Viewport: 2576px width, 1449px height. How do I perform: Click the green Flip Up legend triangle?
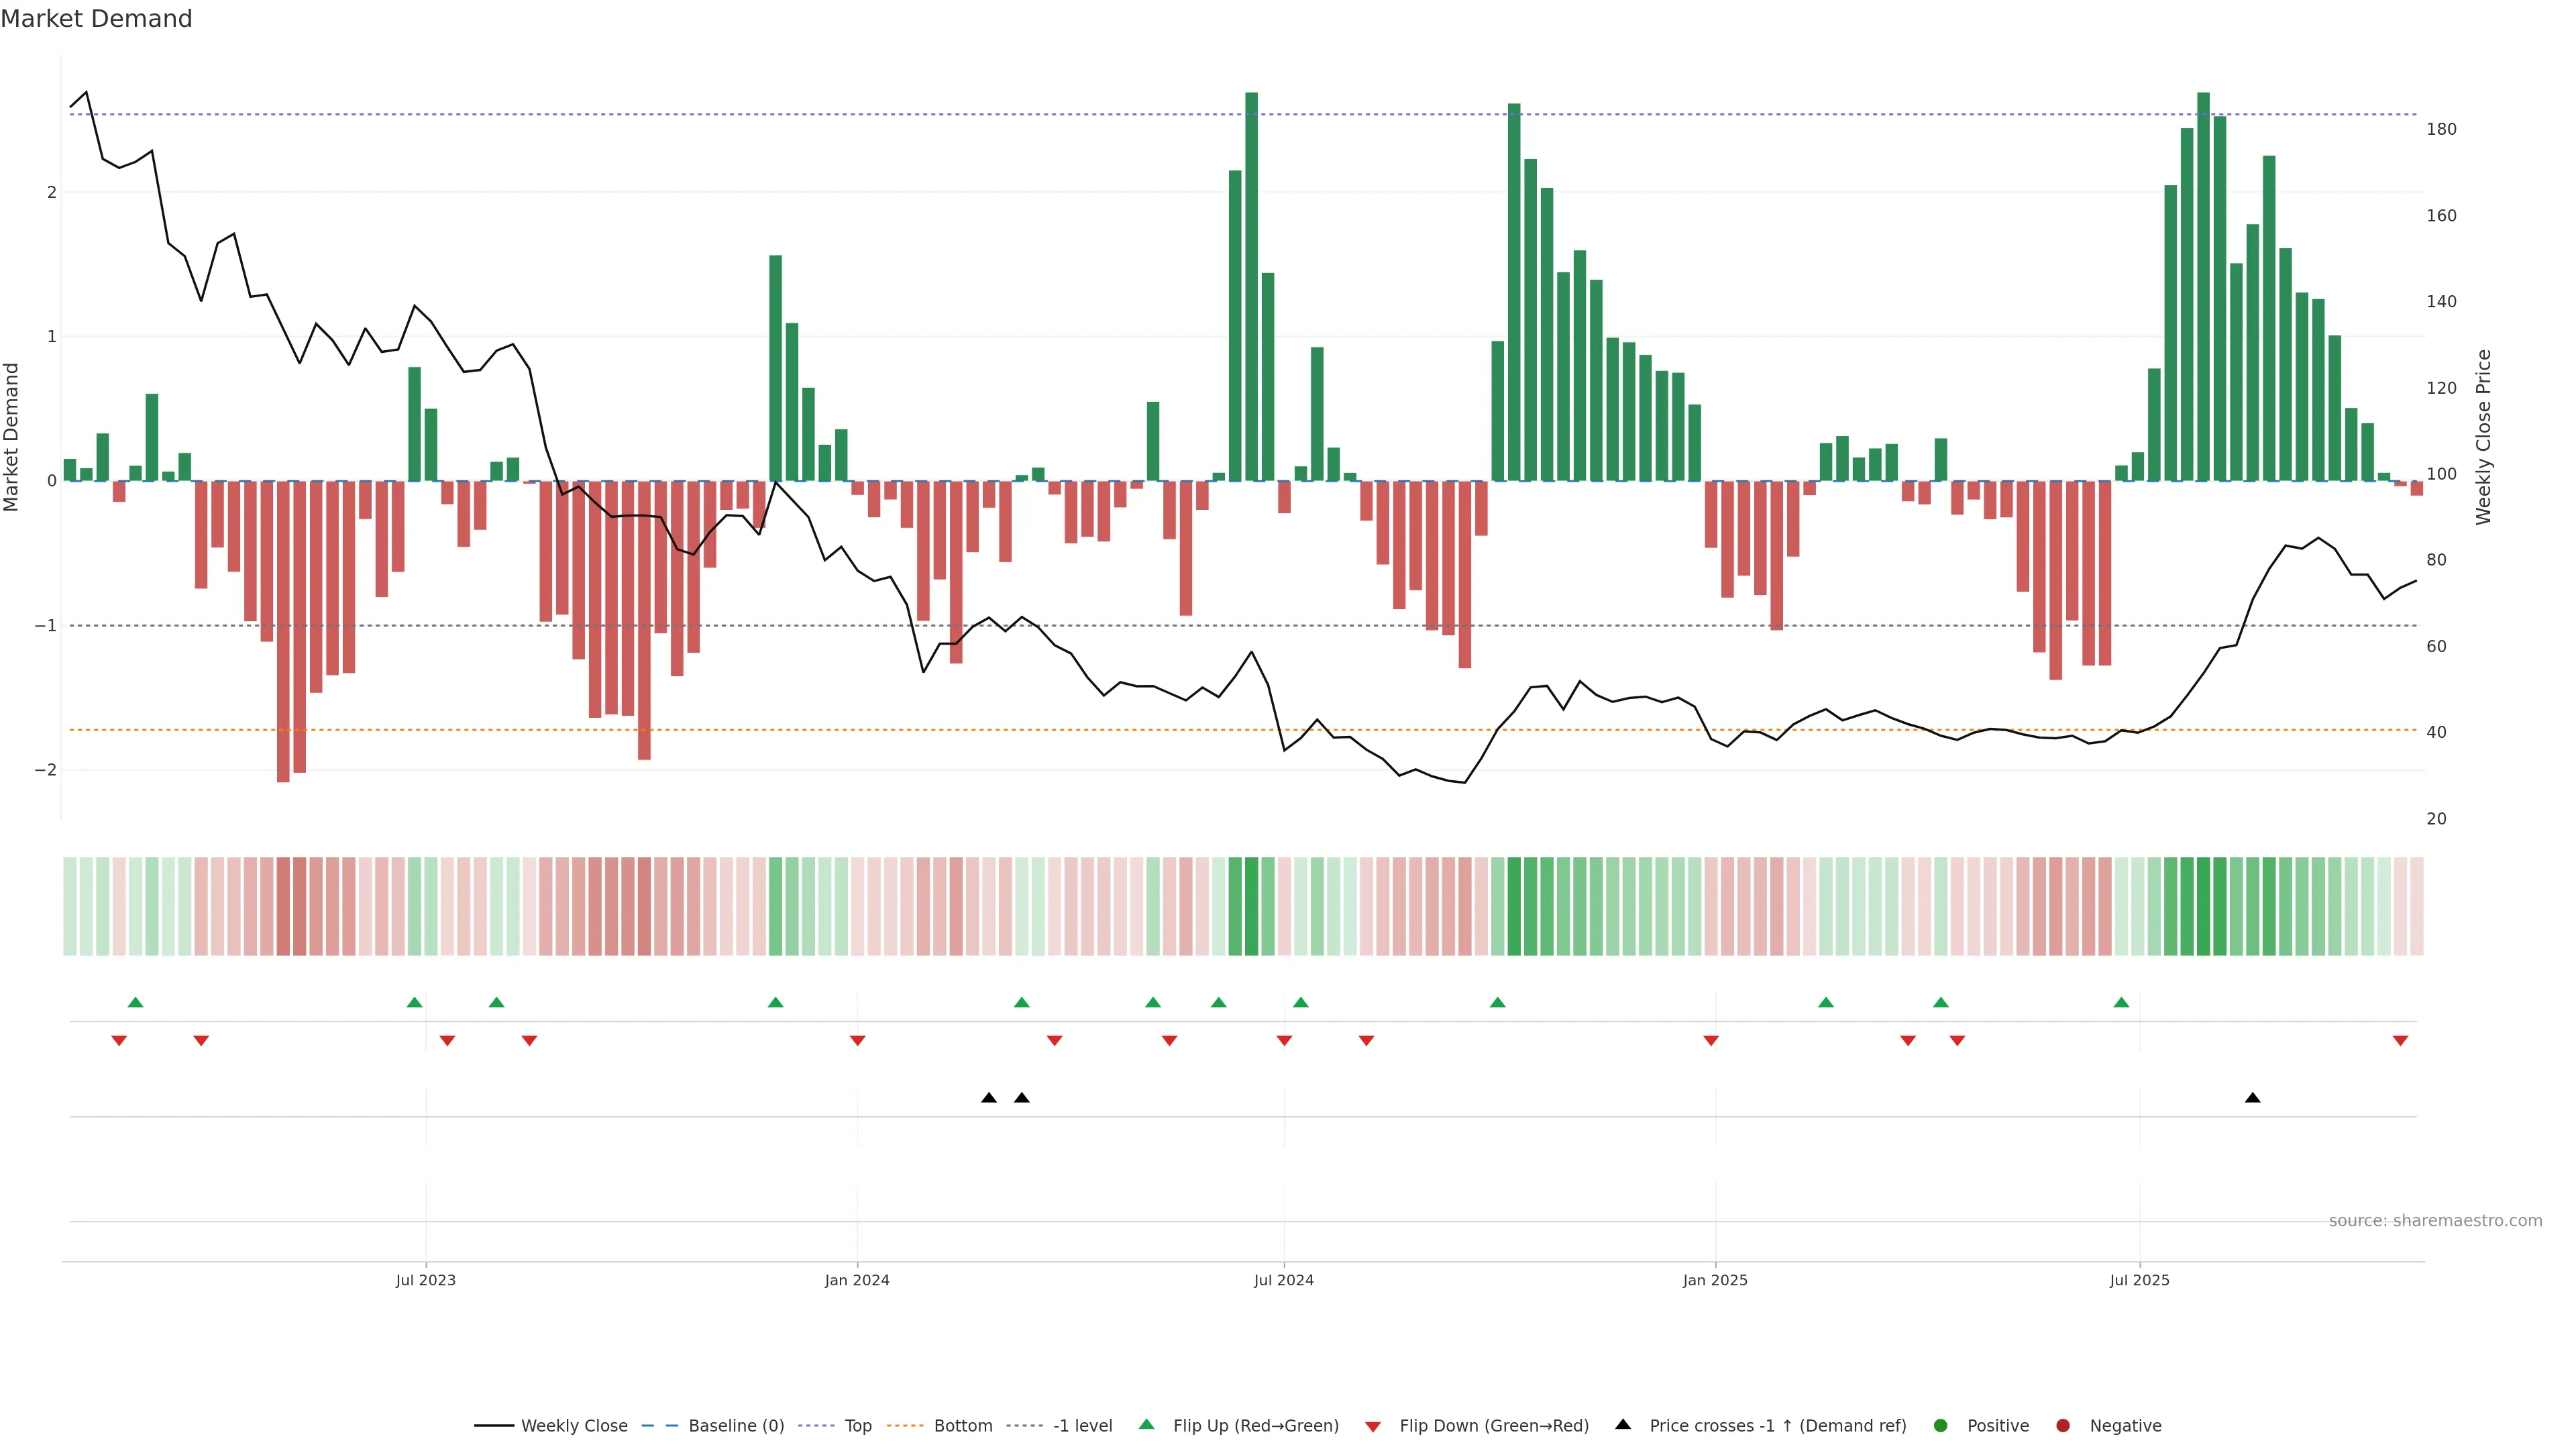1146,1424
